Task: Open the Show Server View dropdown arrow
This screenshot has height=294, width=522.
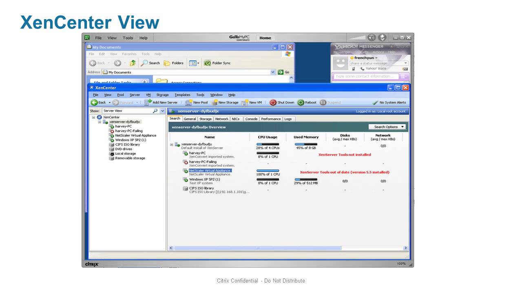Action: 163,111
